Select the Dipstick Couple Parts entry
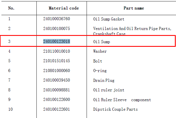 (115, 109)
